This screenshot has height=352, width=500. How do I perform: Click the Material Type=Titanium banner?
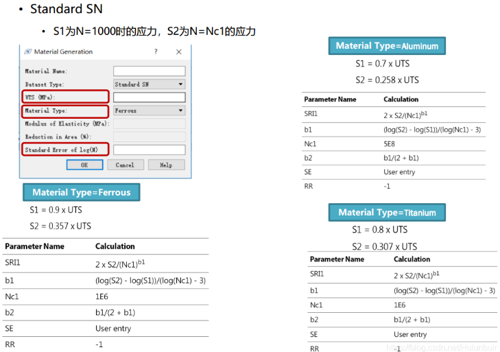pyautogui.click(x=387, y=212)
